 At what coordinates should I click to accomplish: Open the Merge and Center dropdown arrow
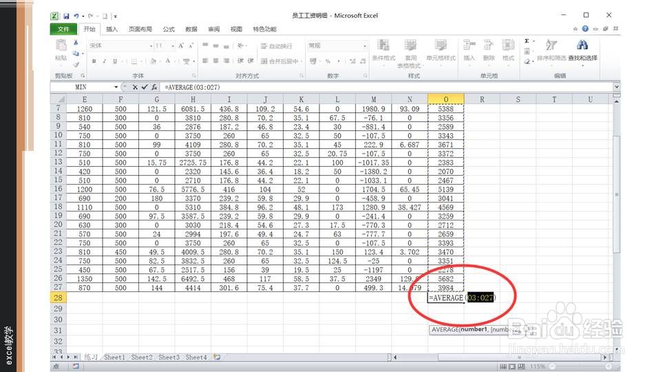[301, 61]
